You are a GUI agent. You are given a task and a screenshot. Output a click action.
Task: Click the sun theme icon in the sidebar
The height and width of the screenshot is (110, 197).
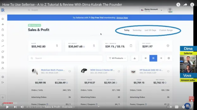click(x=3, y=97)
